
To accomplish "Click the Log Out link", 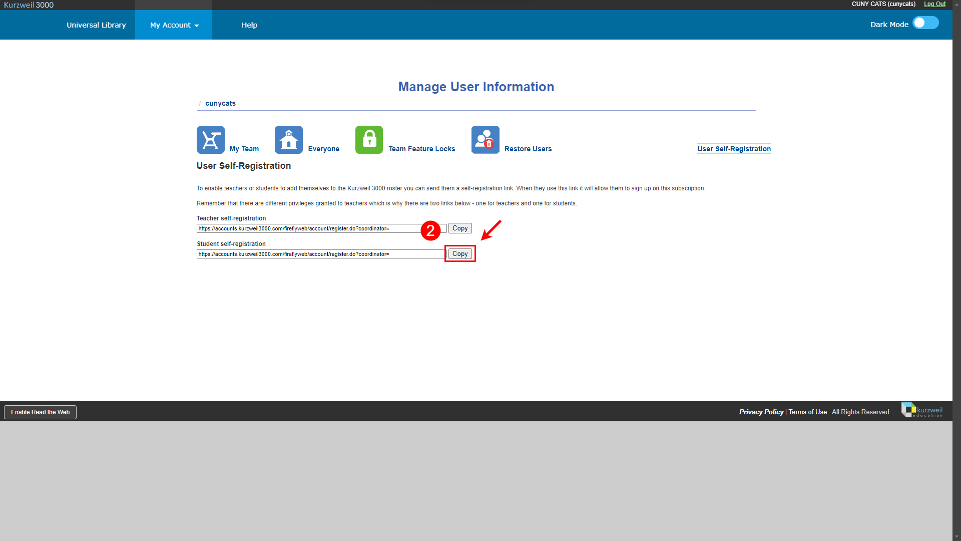I will [934, 4].
